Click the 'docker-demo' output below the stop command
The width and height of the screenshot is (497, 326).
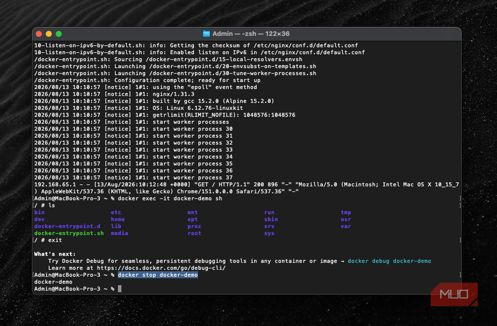(53, 281)
